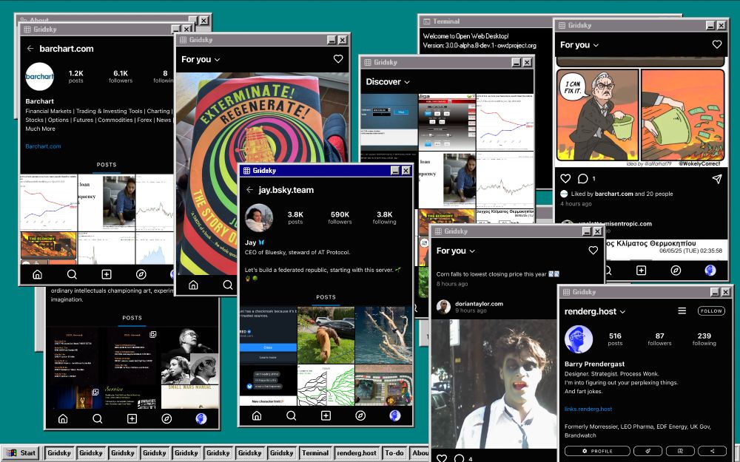
Task: Click the rocket icon button in renderg.host profile
Action: [x=647, y=451]
